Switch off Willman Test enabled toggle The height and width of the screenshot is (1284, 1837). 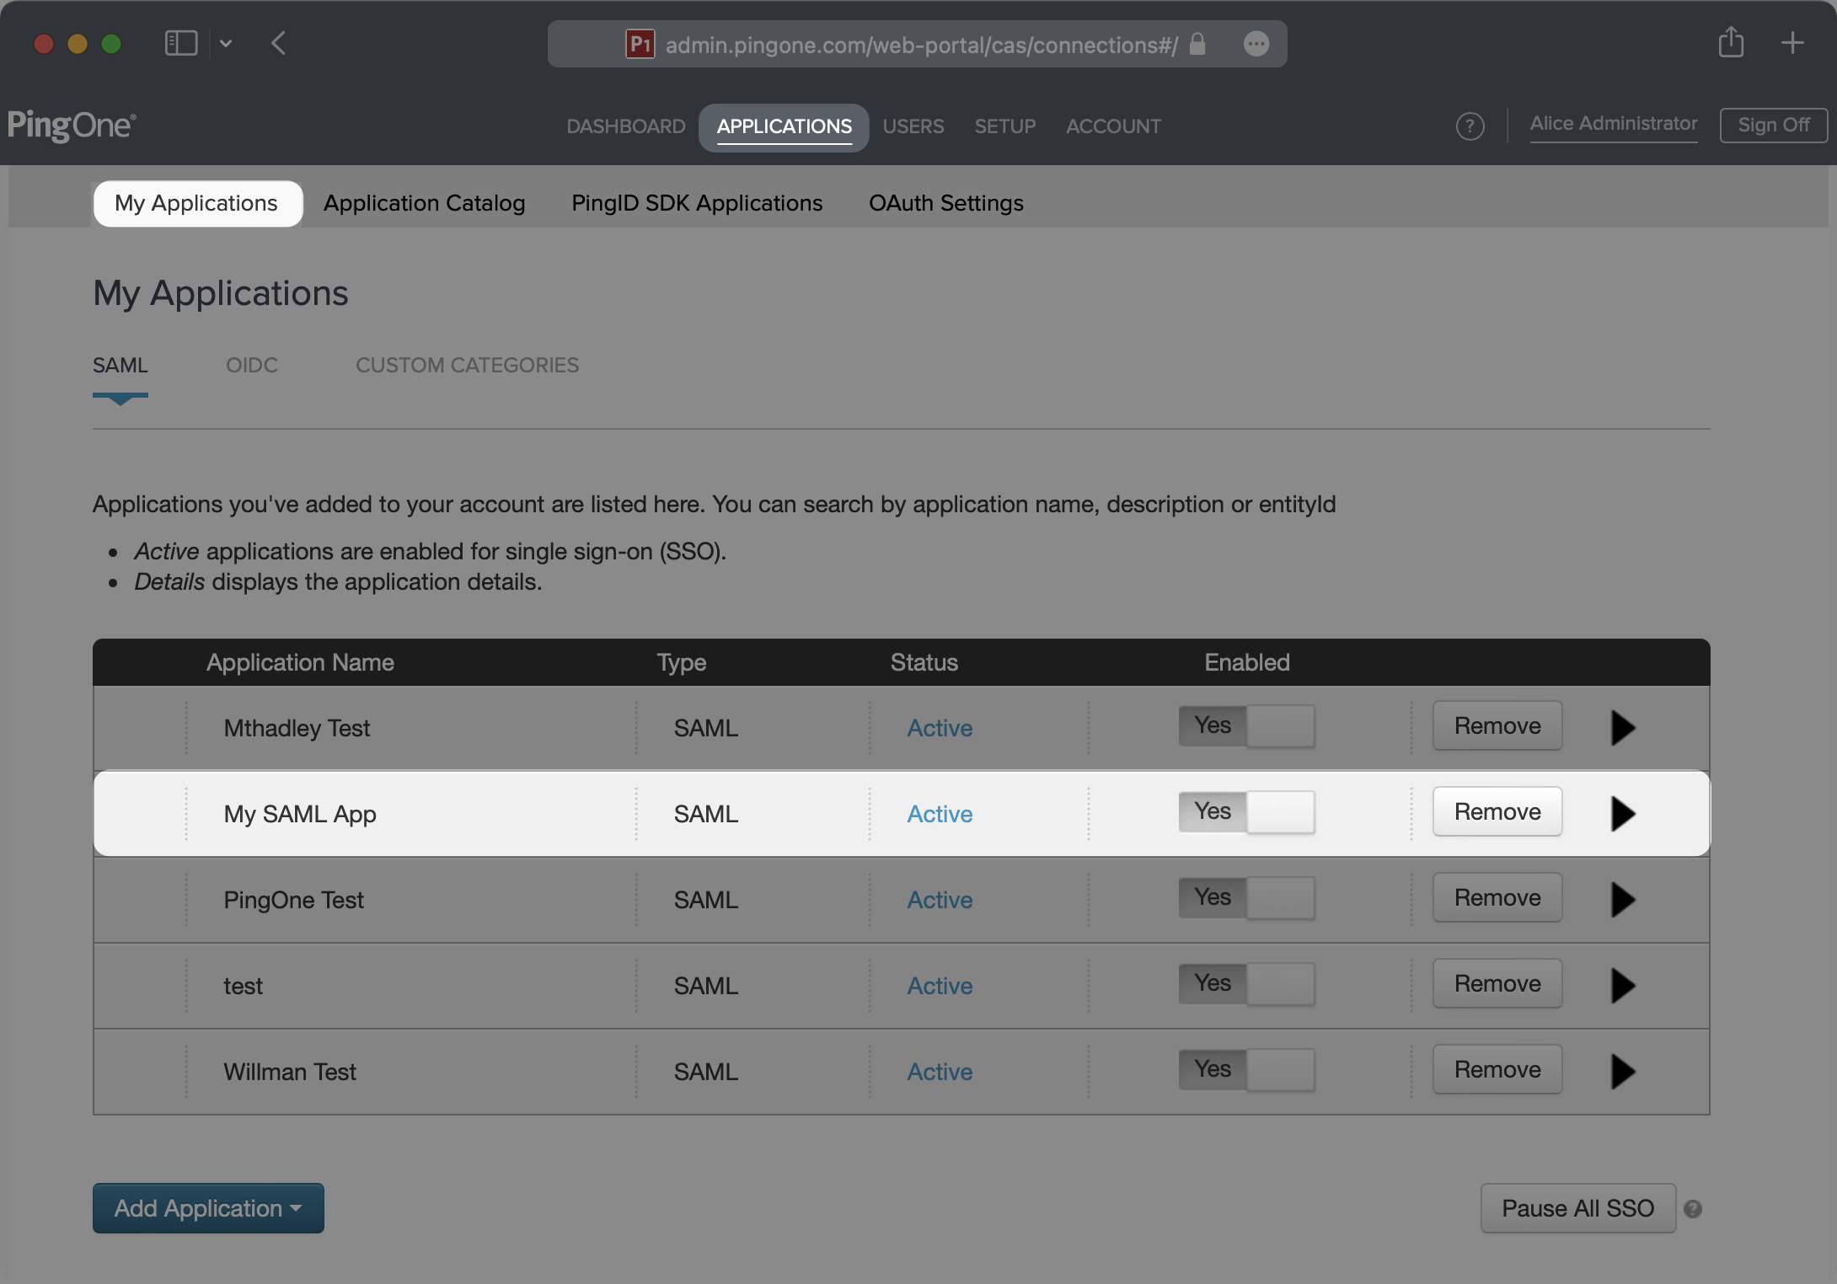pyautogui.click(x=1246, y=1070)
